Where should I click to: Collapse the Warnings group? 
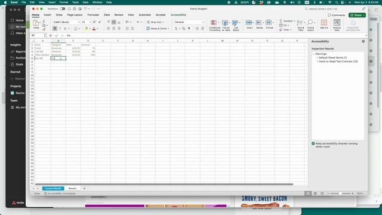click(x=313, y=54)
